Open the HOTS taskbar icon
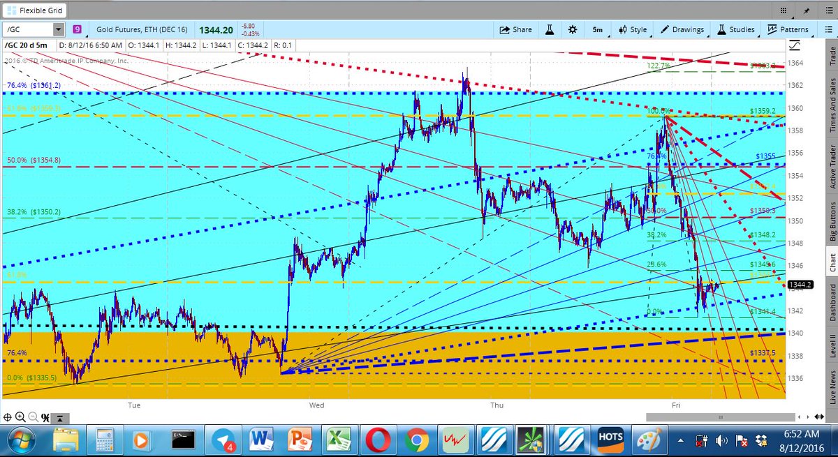Image resolution: width=838 pixels, height=457 pixels. [x=610, y=441]
